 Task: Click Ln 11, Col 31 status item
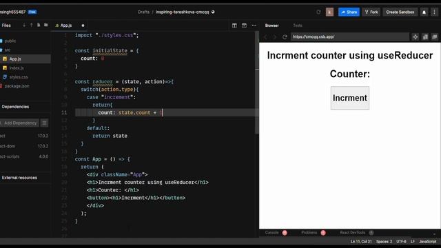point(361,242)
